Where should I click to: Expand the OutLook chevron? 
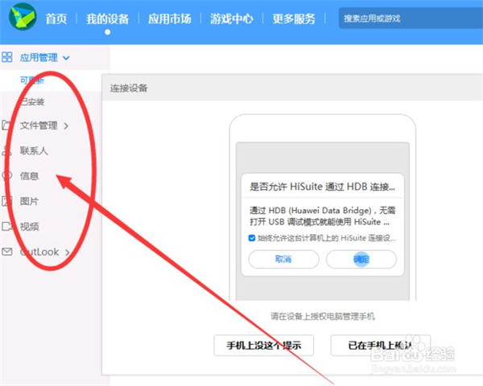point(67,253)
